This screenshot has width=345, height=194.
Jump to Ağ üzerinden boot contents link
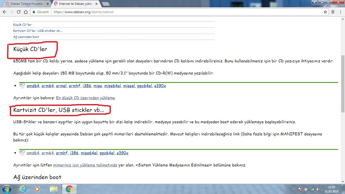click(26, 37)
